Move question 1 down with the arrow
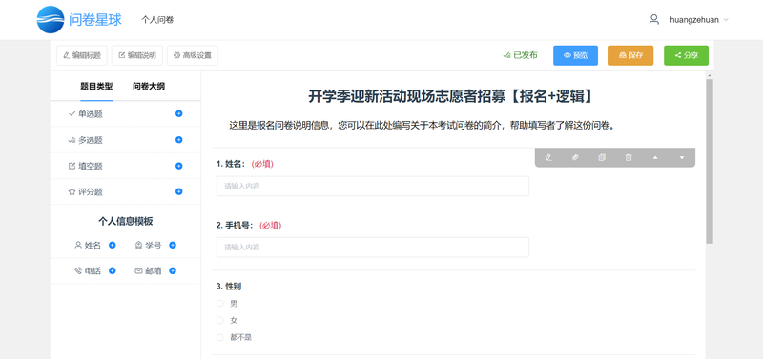Viewport: 763px width, 359px height. (681, 157)
